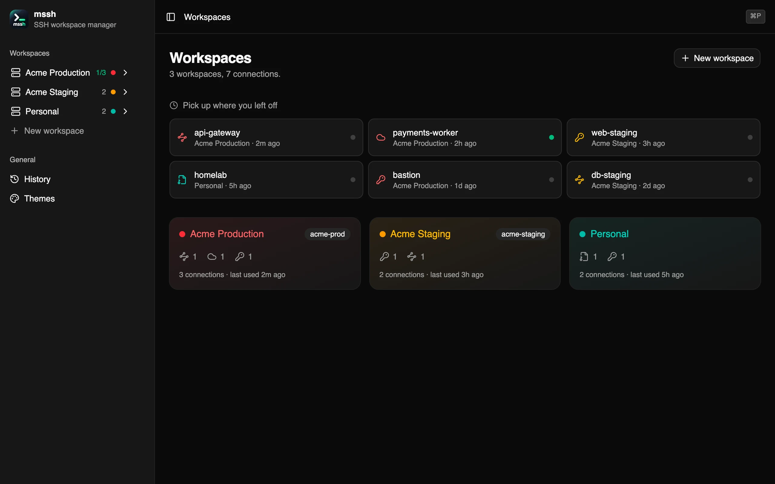Click the tunnel icon on api-gateway card
The image size is (775, 484).
tap(182, 137)
